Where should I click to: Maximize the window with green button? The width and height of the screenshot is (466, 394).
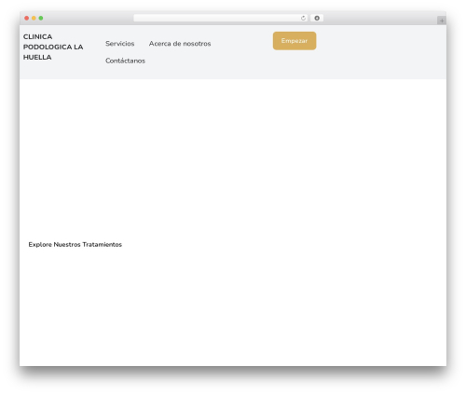41,19
